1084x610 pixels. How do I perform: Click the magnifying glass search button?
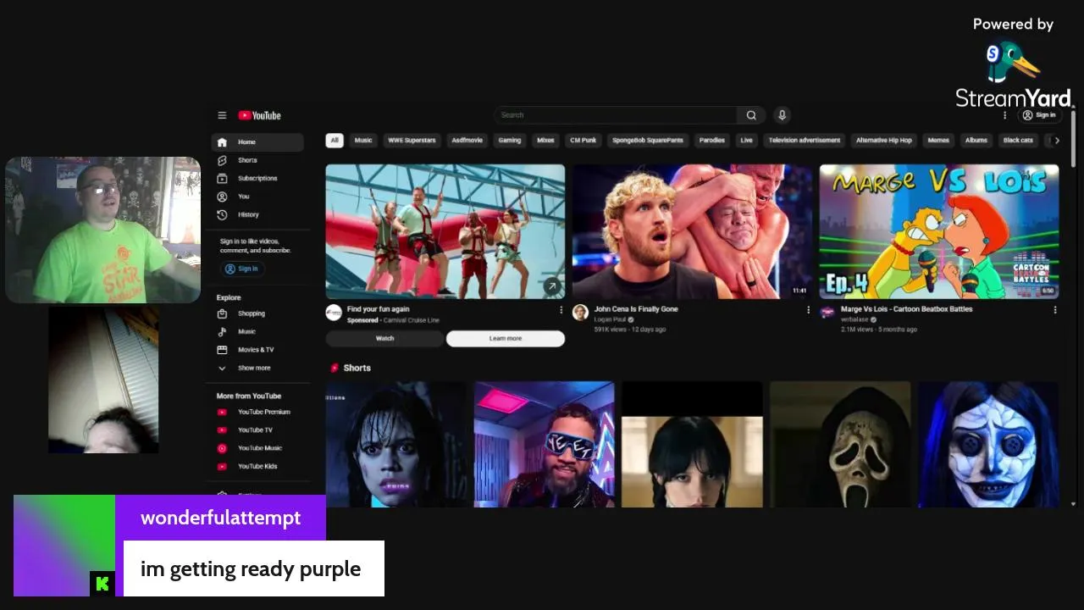751,115
